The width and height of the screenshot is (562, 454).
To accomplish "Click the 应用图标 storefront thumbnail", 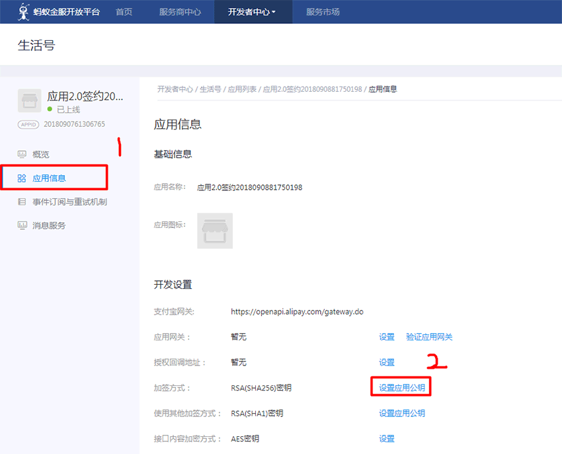I will click(x=214, y=231).
